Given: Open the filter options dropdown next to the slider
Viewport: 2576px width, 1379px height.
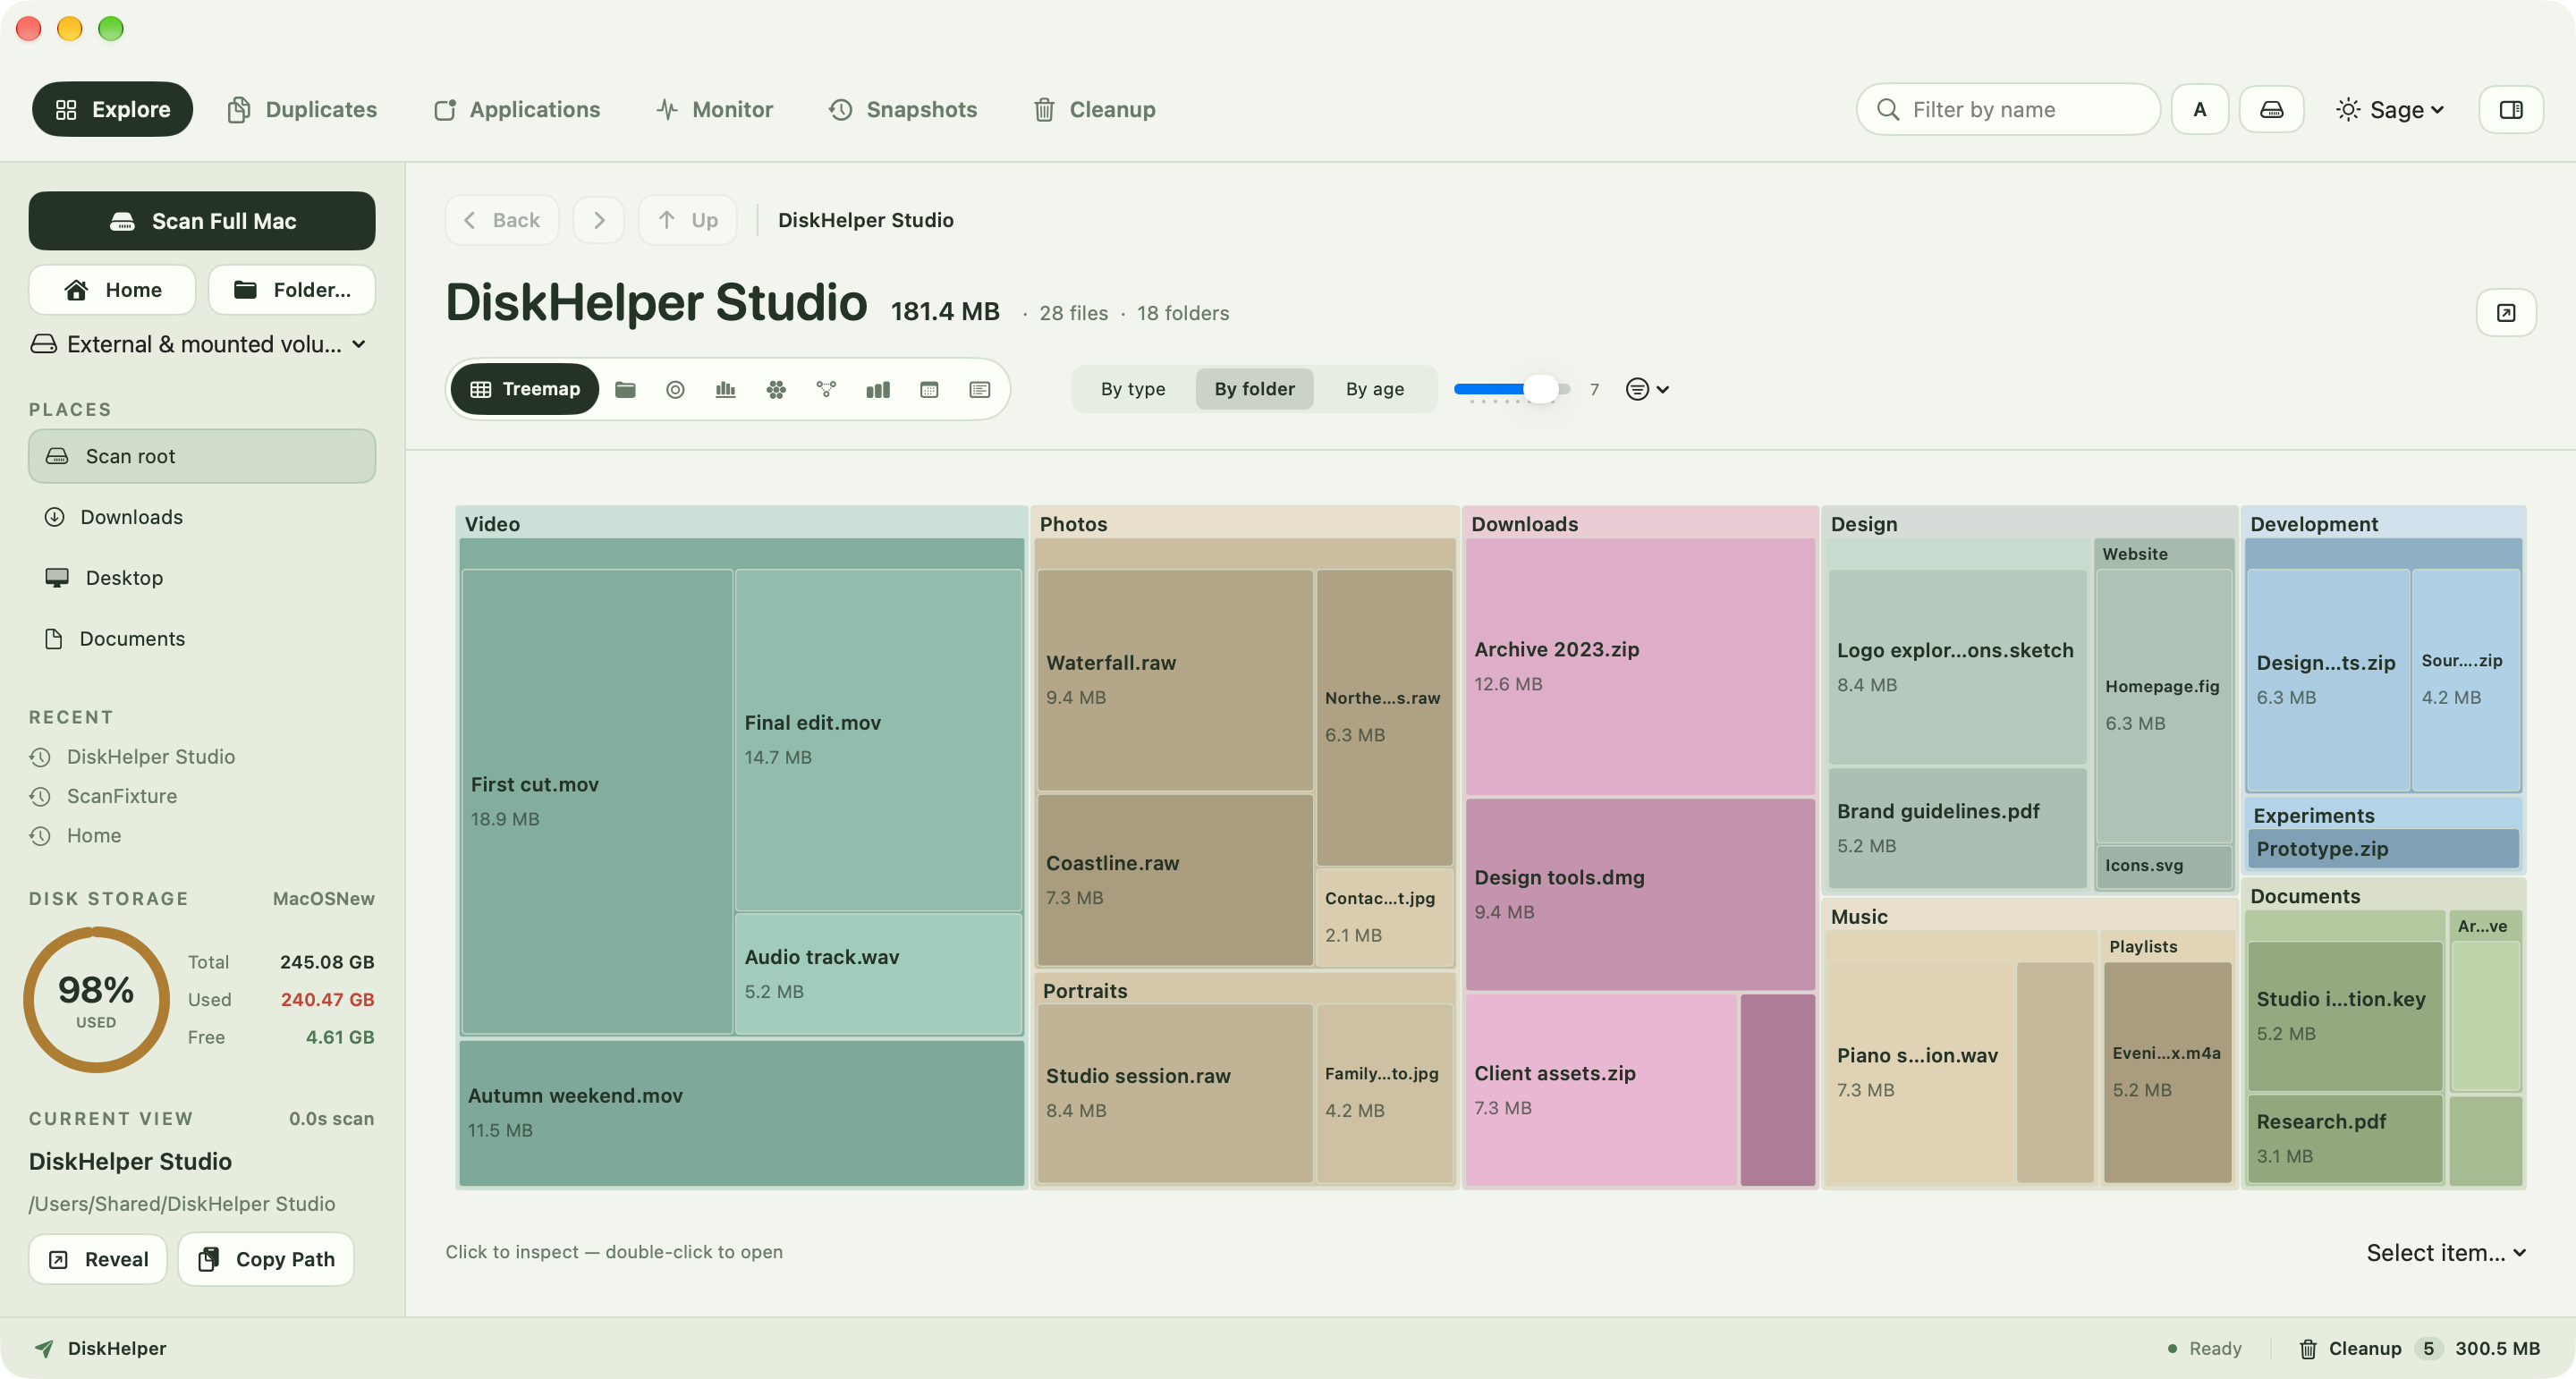Looking at the screenshot, I should coord(1647,389).
